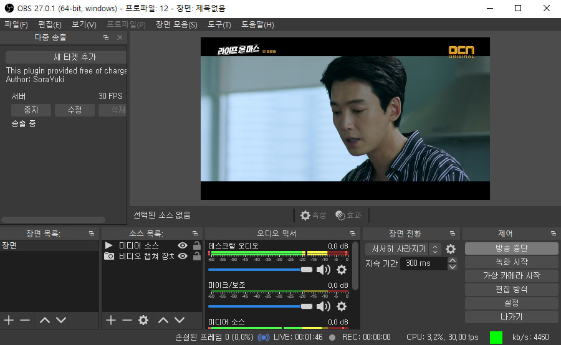The height and width of the screenshot is (345, 561).
Task: Click the video preview canvas
Action: (345, 118)
